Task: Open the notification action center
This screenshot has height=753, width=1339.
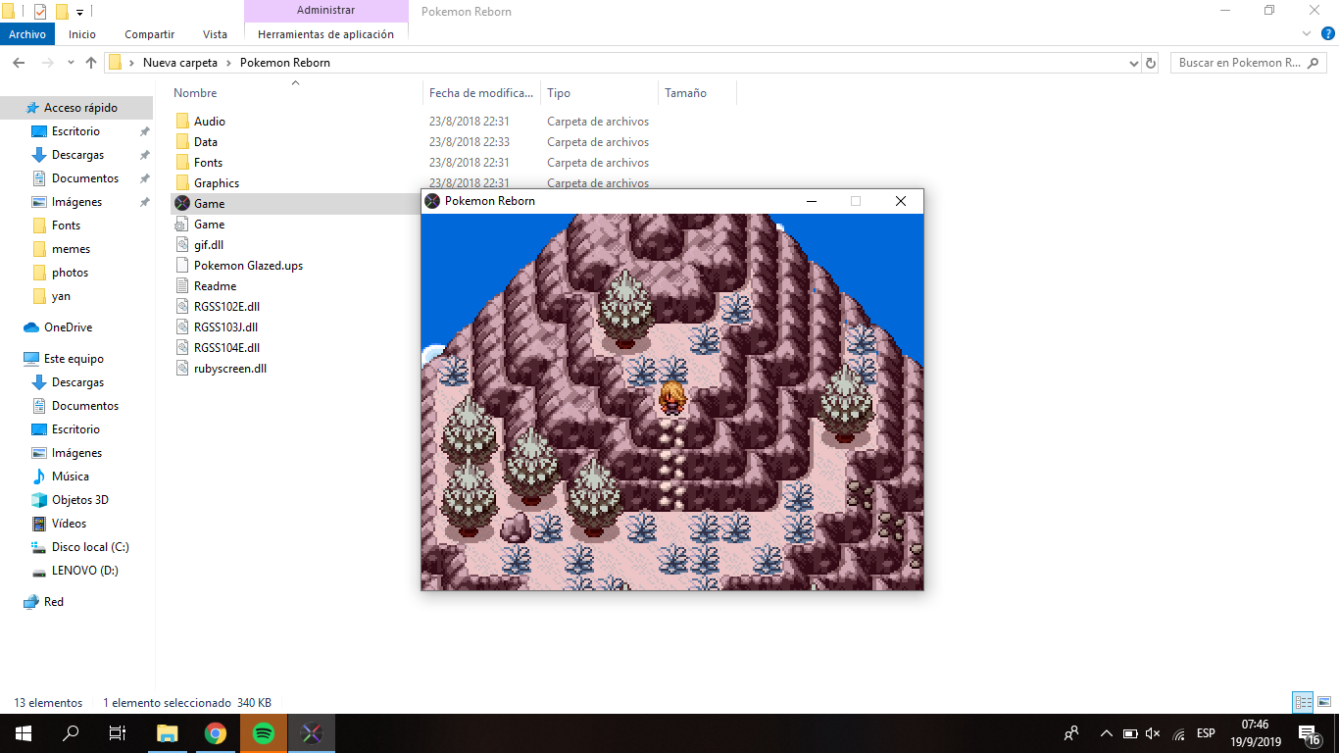Action: pos(1308,733)
